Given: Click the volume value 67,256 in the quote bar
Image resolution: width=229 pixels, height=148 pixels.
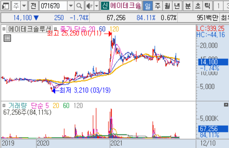Looking at the screenshot, I should (x=116, y=18).
